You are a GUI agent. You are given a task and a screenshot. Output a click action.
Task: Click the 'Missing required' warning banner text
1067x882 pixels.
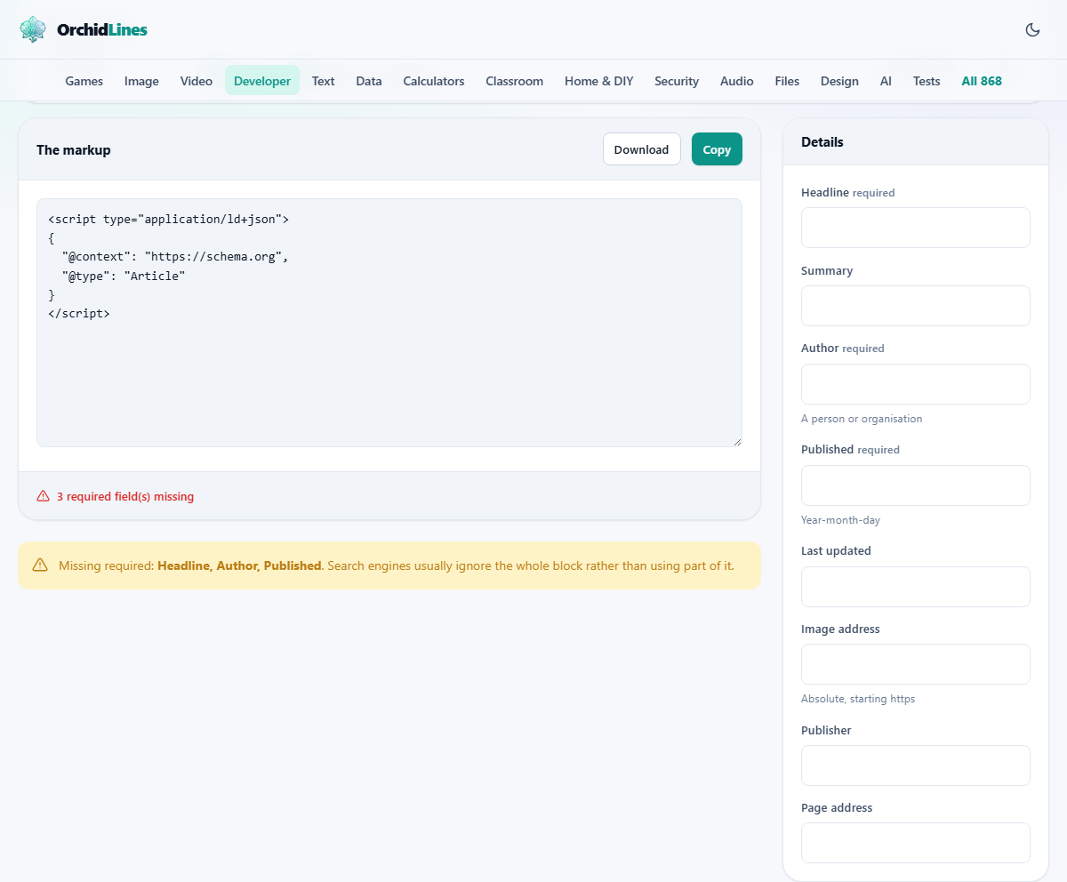click(x=397, y=565)
